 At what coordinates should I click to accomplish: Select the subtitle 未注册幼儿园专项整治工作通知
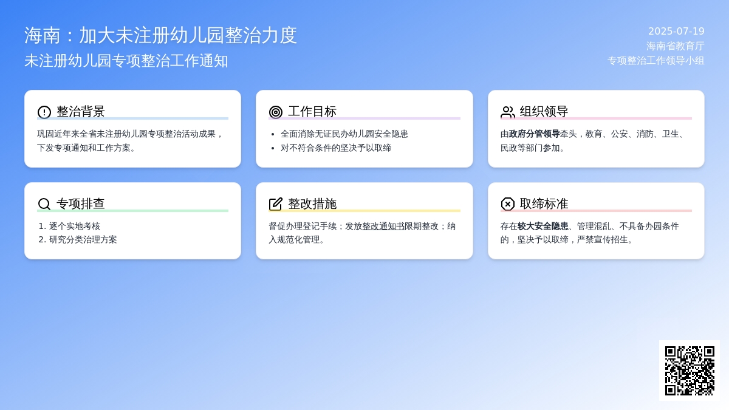point(126,61)
